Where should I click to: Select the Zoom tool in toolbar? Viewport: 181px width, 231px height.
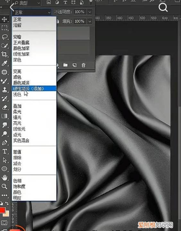tap(4, 186)
